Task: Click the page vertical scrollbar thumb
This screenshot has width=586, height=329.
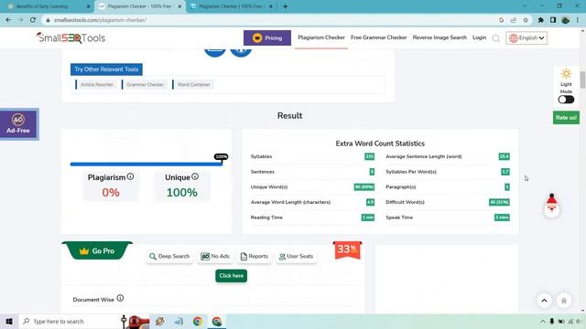Action: [582, 80]
